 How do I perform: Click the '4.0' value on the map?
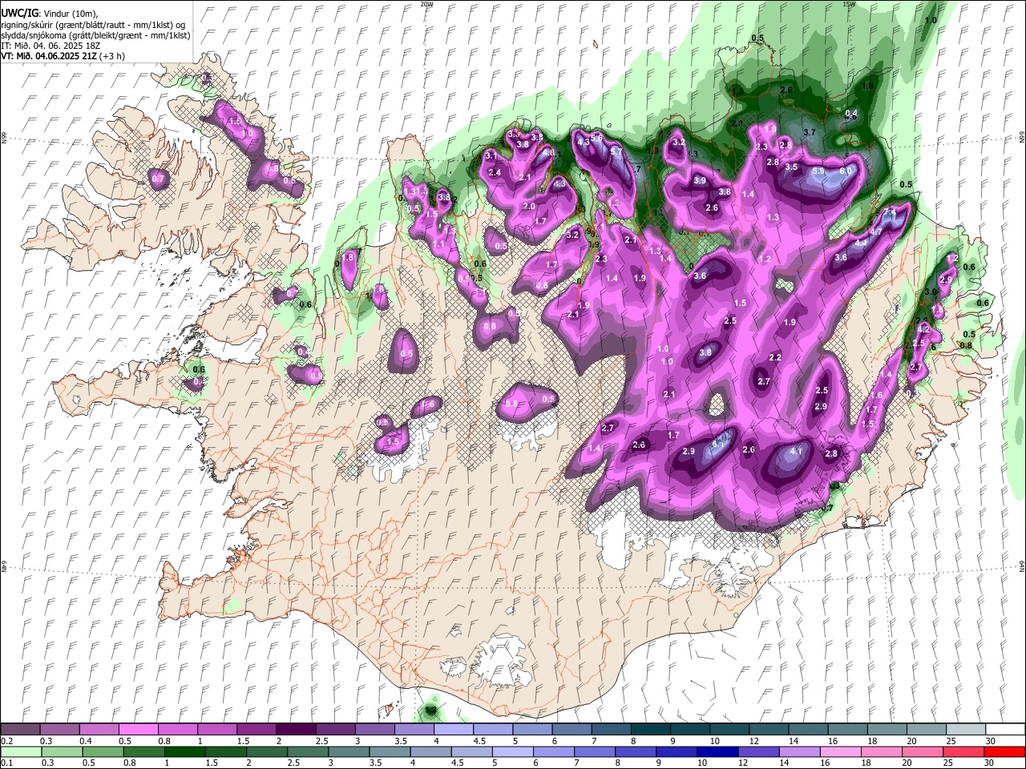(549, 152)
